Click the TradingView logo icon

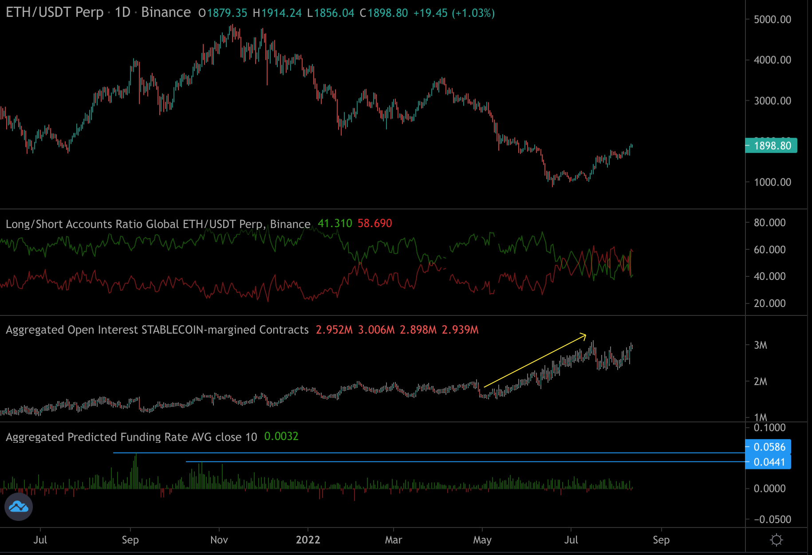19,506
